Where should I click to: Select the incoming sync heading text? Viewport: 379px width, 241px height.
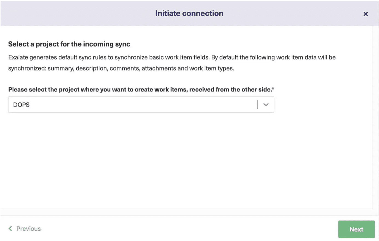click(x=69, y=44)
